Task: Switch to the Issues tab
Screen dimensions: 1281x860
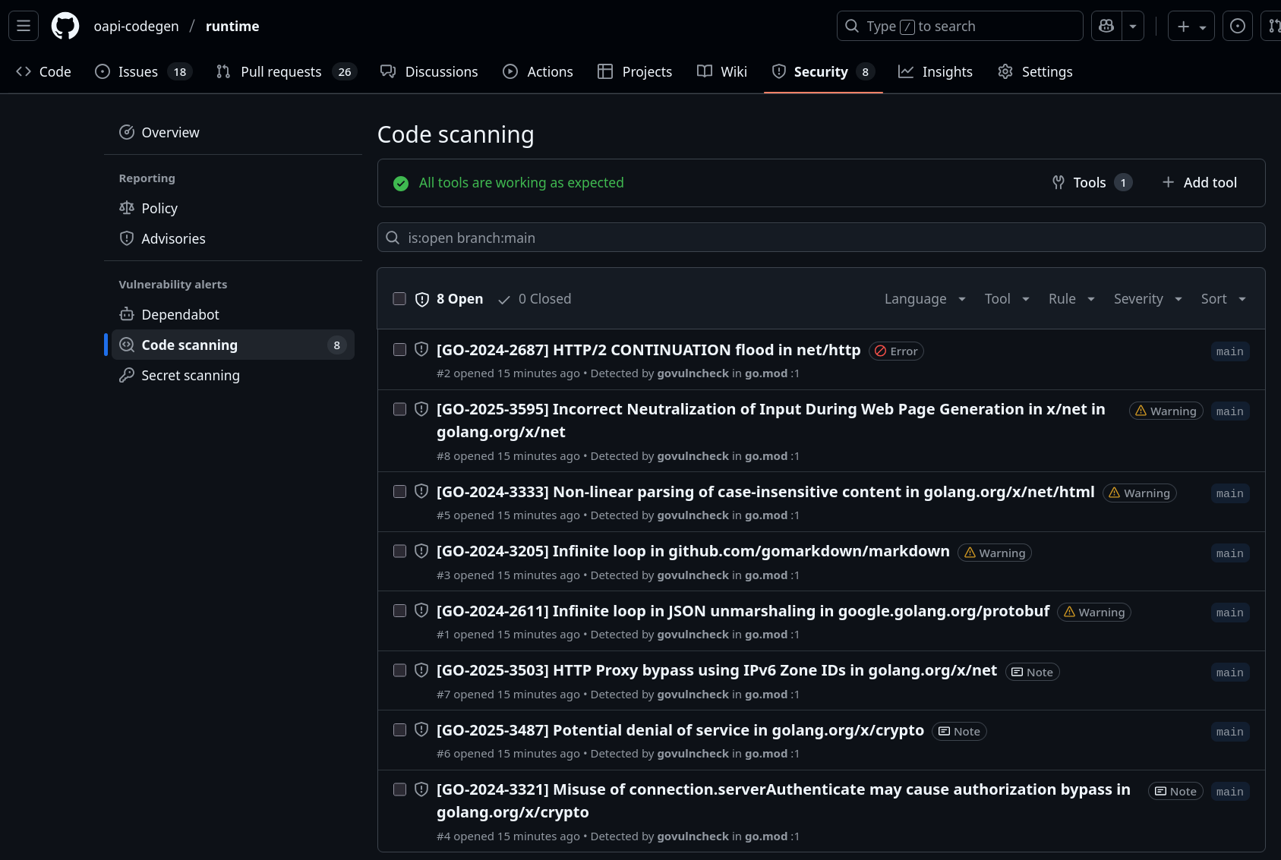Action: point(144,71)
